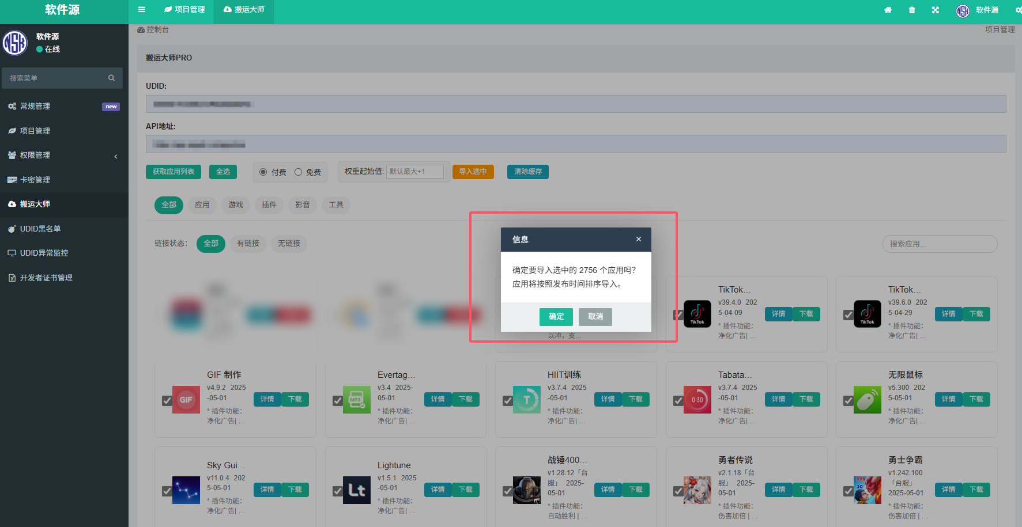The width and height of the screenshot is (1022, 527).
Task: Select 免费 radio option
Action: [x=298, y=172]
